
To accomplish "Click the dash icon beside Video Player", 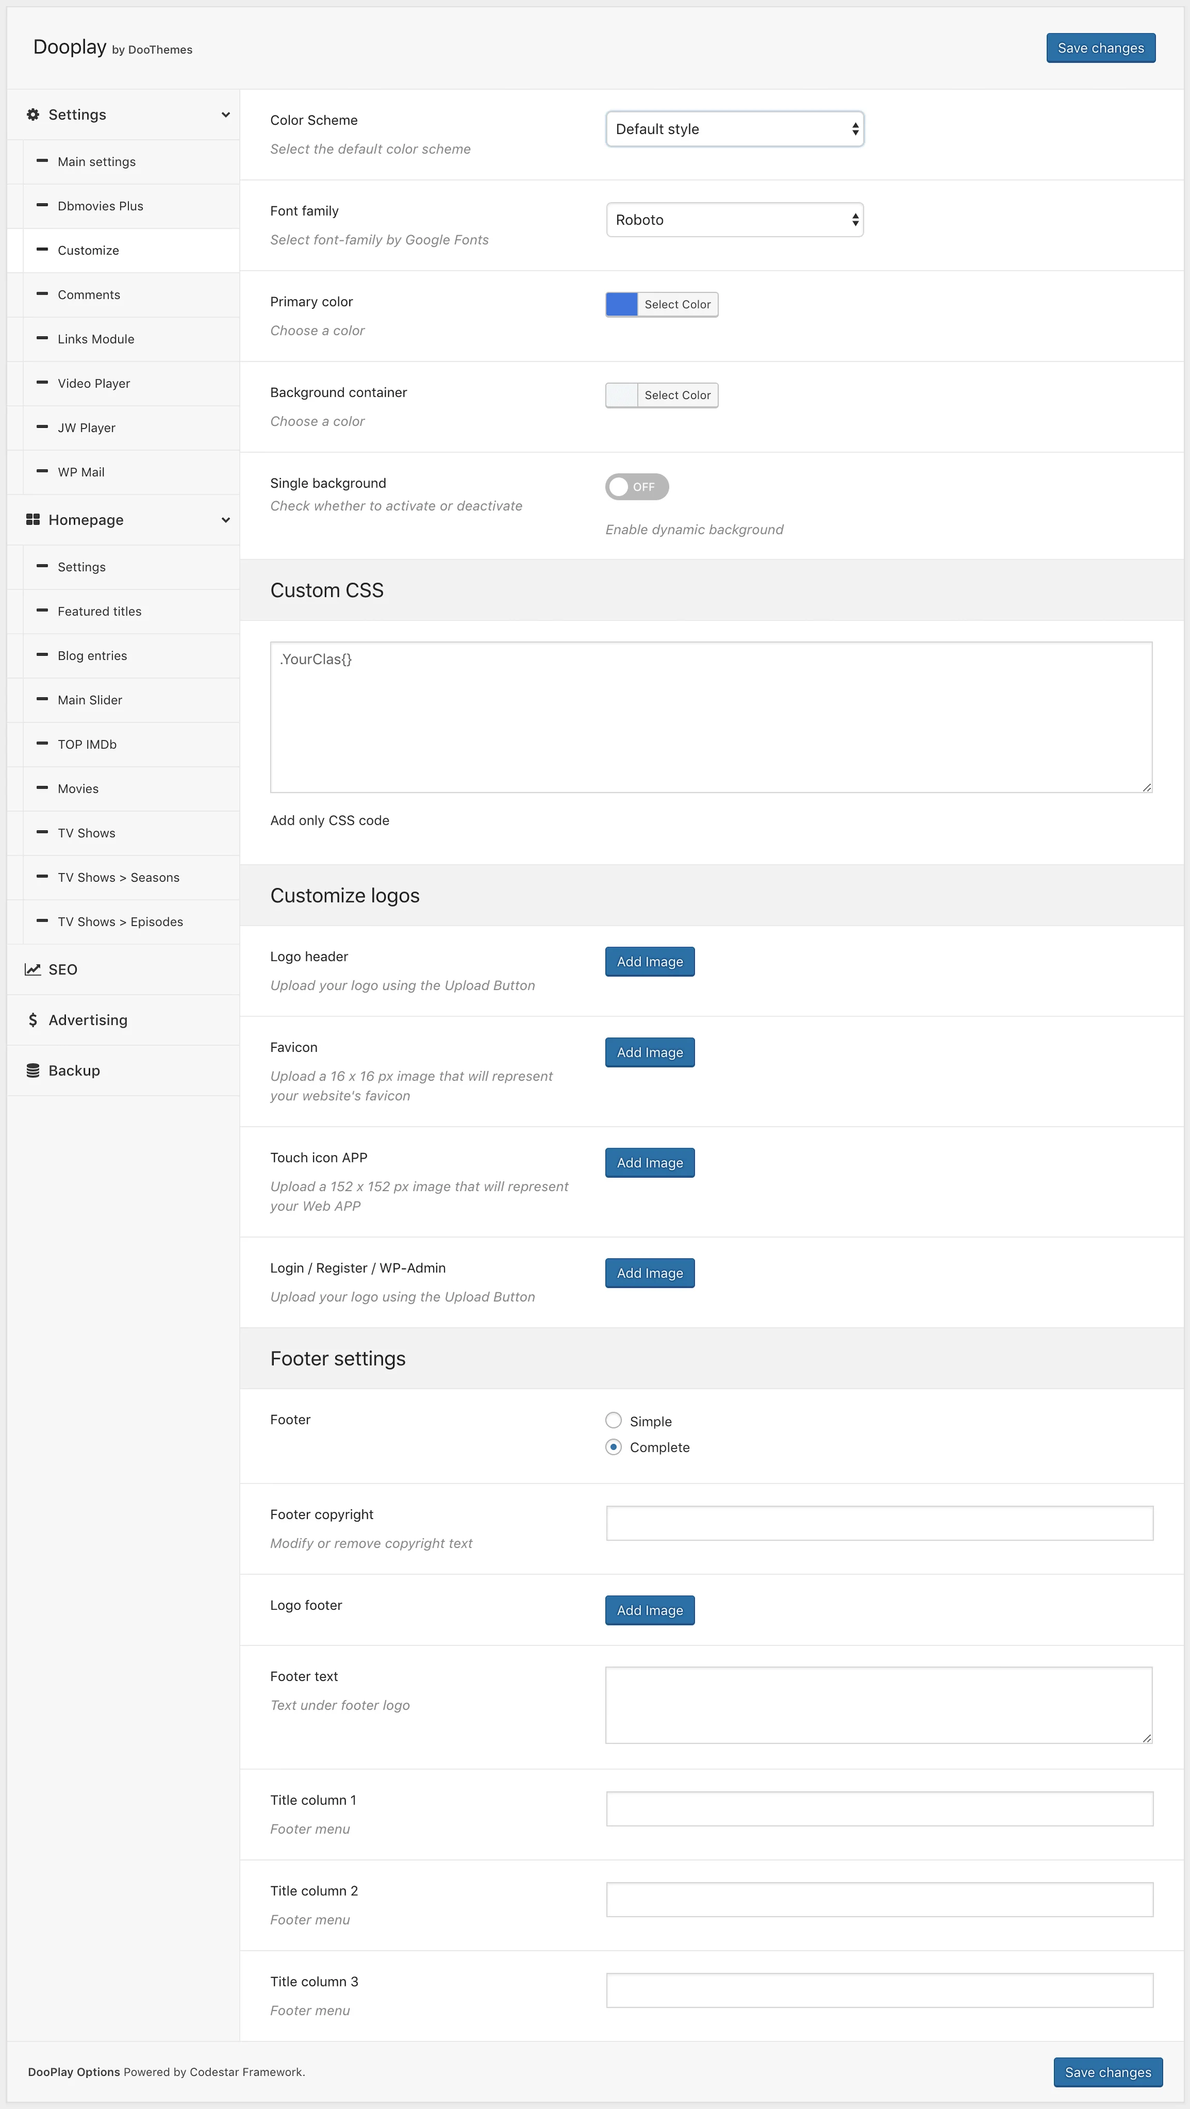I will tap(42, 382).
